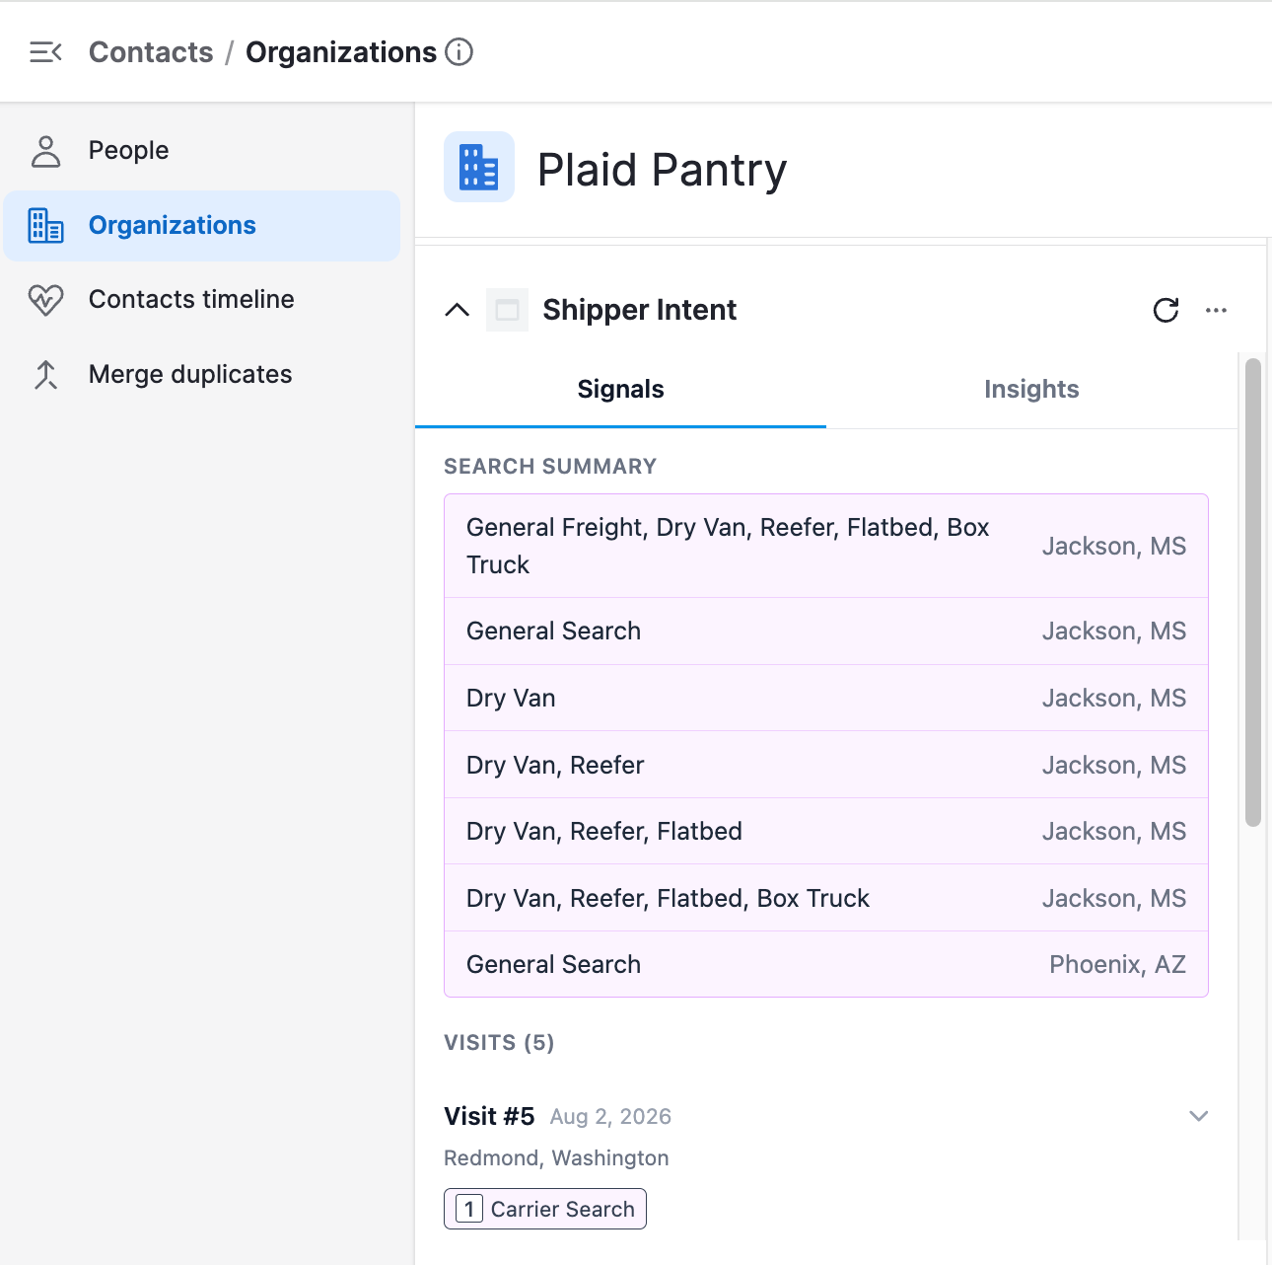Click the SEARCH SUMMARY heading
The width and height of the screenshot is (1272, 1265).
click(550, 467)
